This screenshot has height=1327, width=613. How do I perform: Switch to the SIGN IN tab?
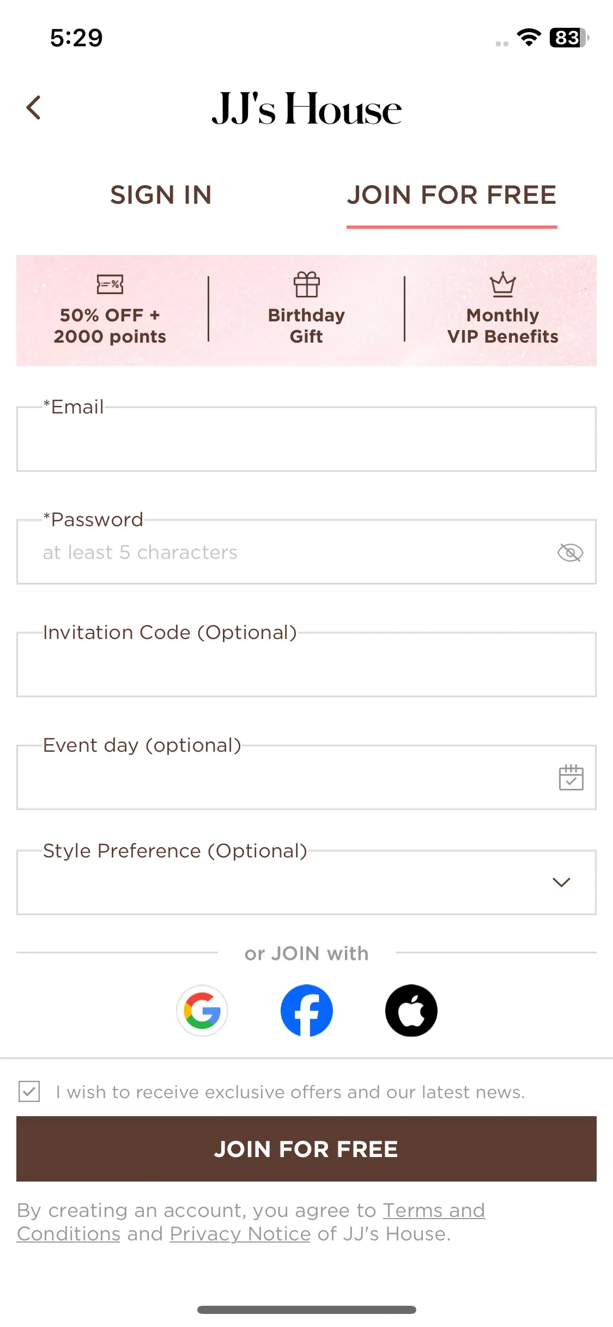pos(161,195)
